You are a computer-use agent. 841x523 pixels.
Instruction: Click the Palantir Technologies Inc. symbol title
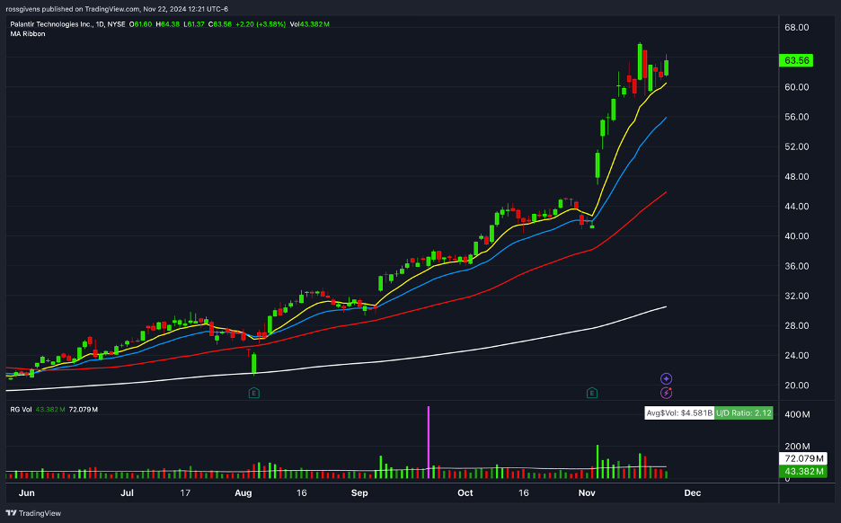(51, 24)
